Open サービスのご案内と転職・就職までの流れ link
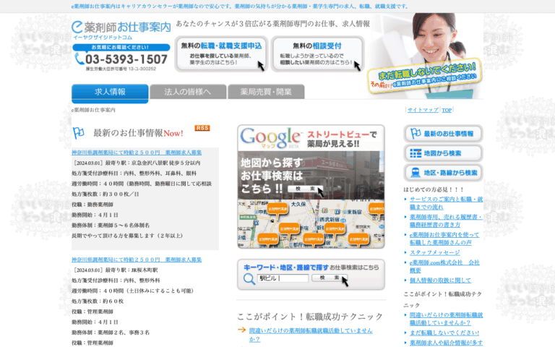The width and height of the screenshot is (555, 347). (446, 203)
